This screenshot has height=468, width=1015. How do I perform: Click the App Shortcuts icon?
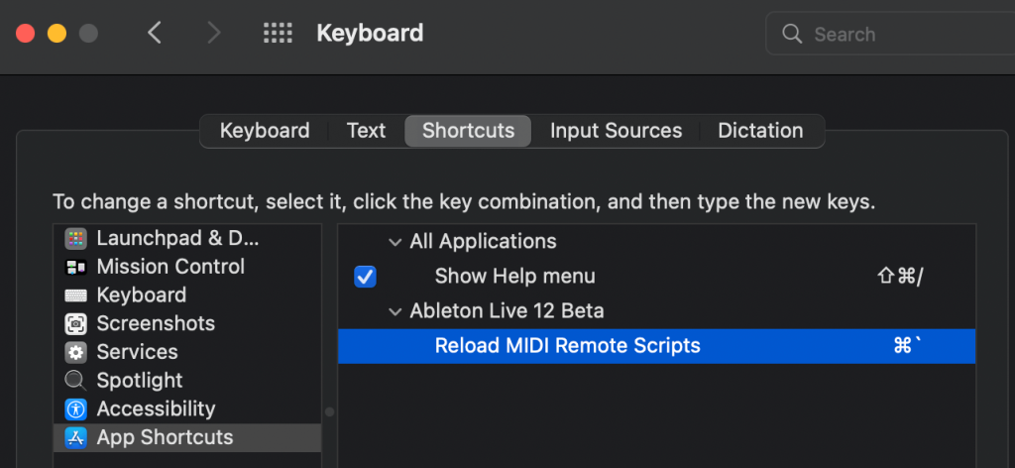click(x=75, y=437)
